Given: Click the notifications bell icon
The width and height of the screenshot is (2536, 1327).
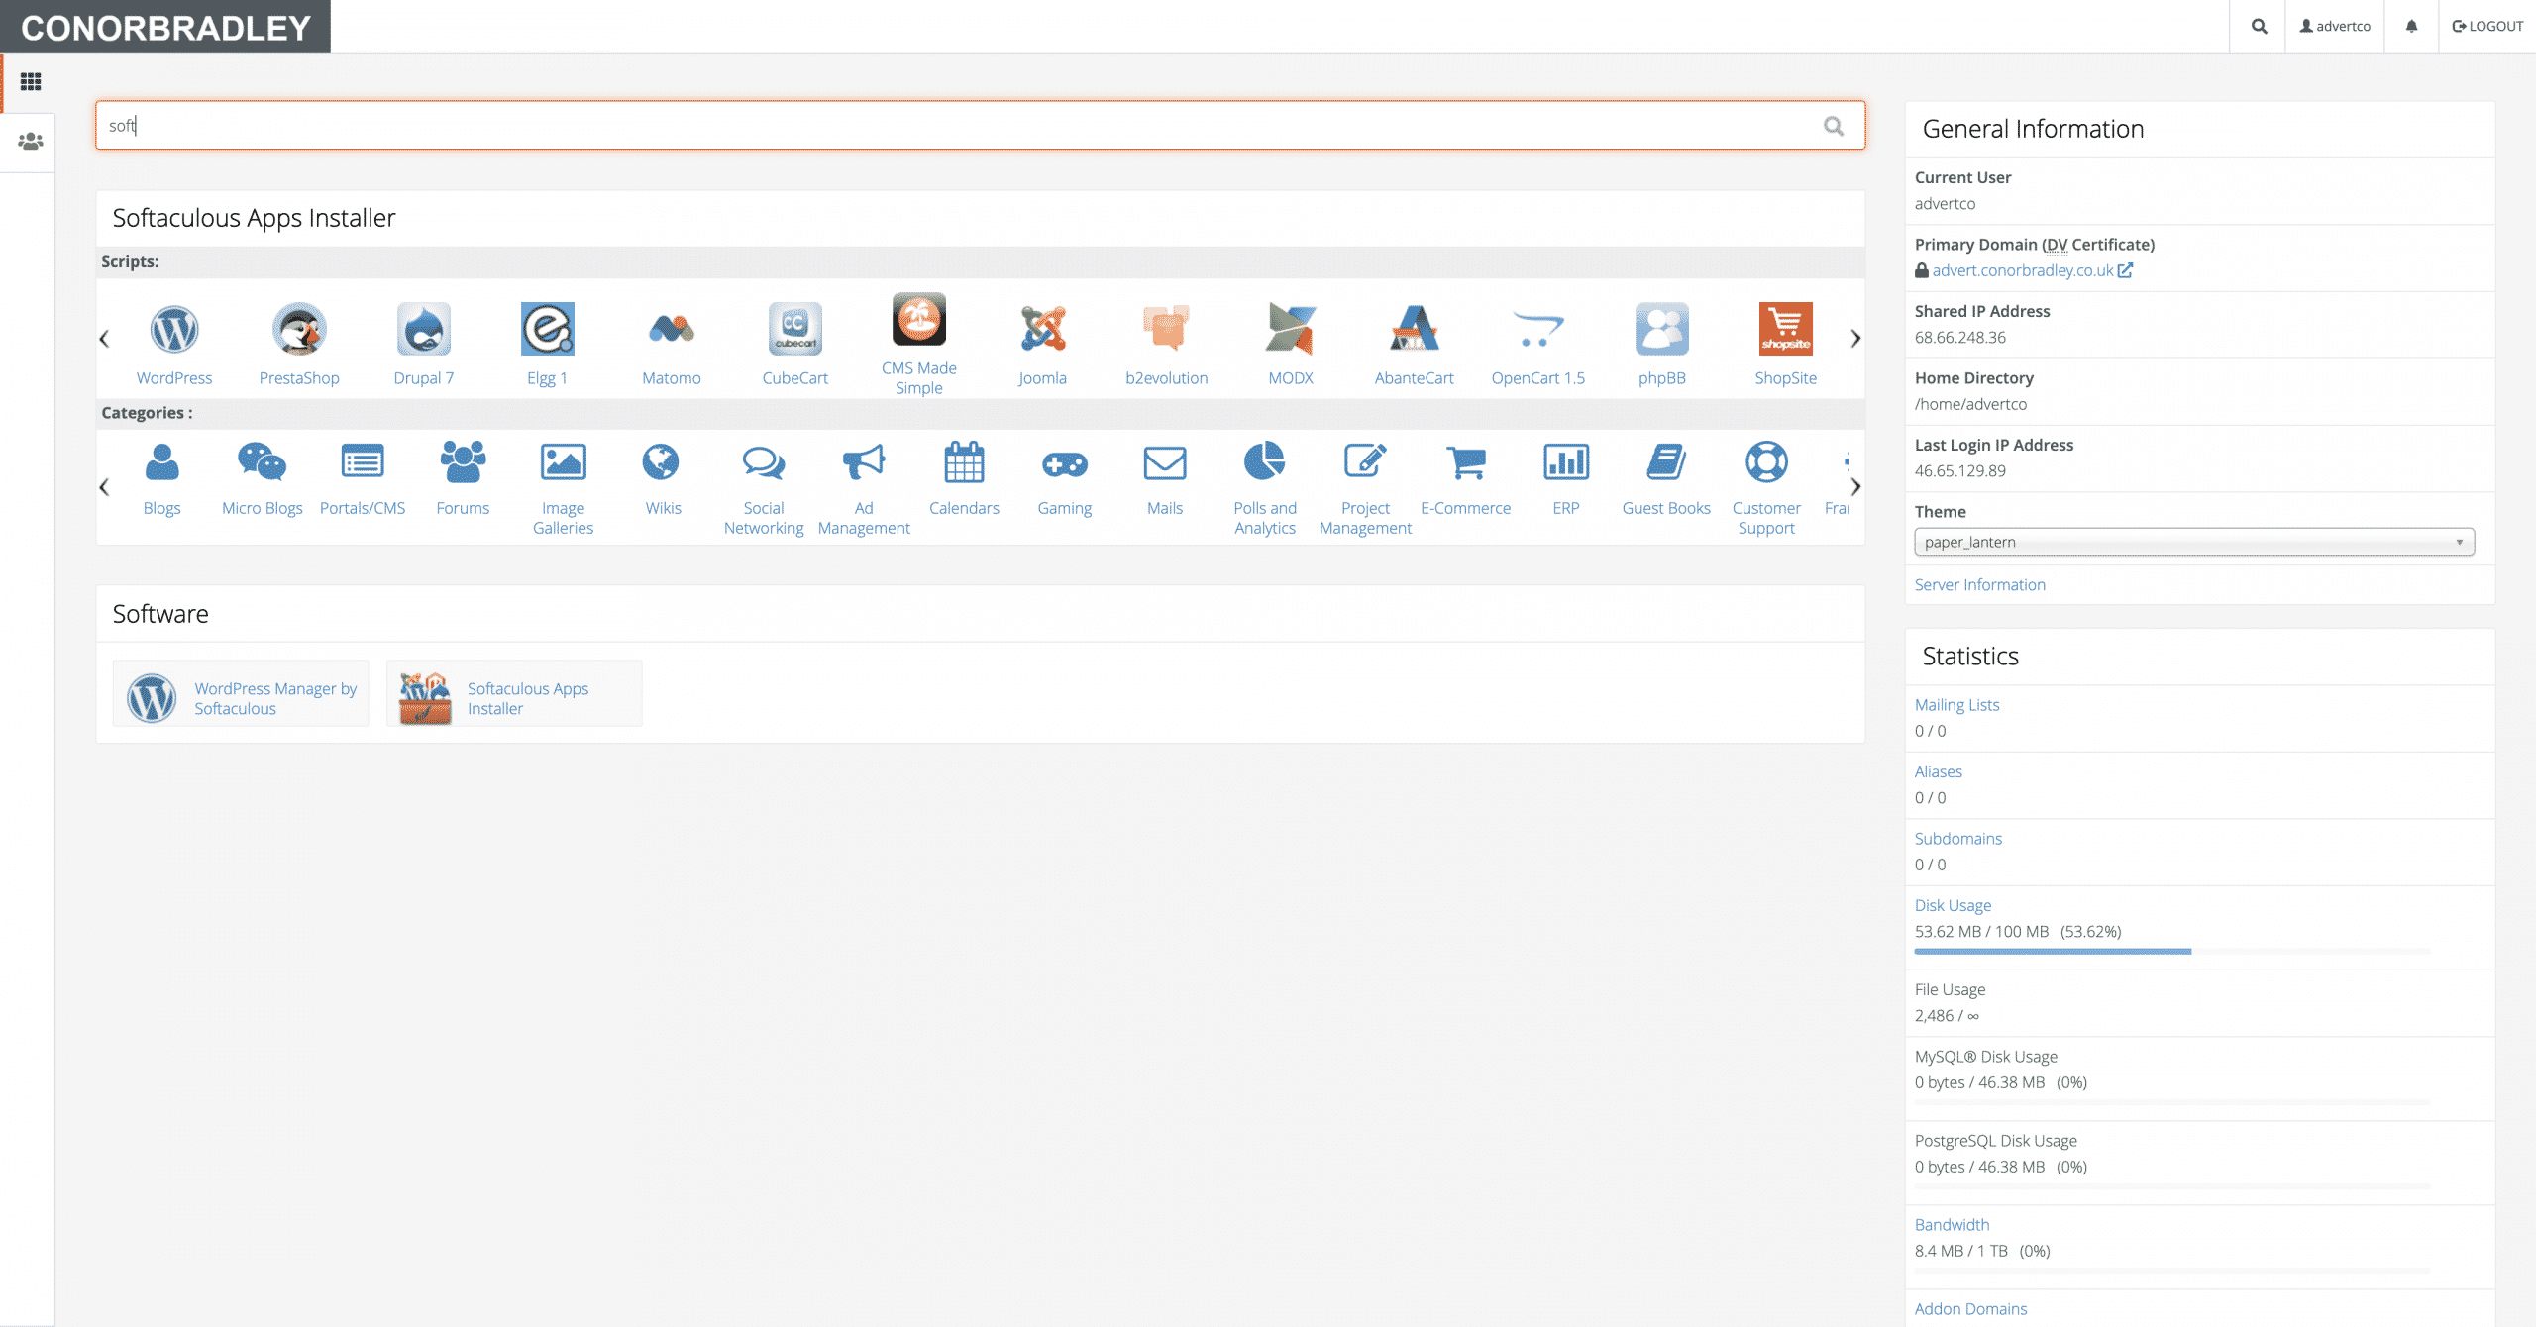Looking at the screenshot, I should coord(2411,27).
